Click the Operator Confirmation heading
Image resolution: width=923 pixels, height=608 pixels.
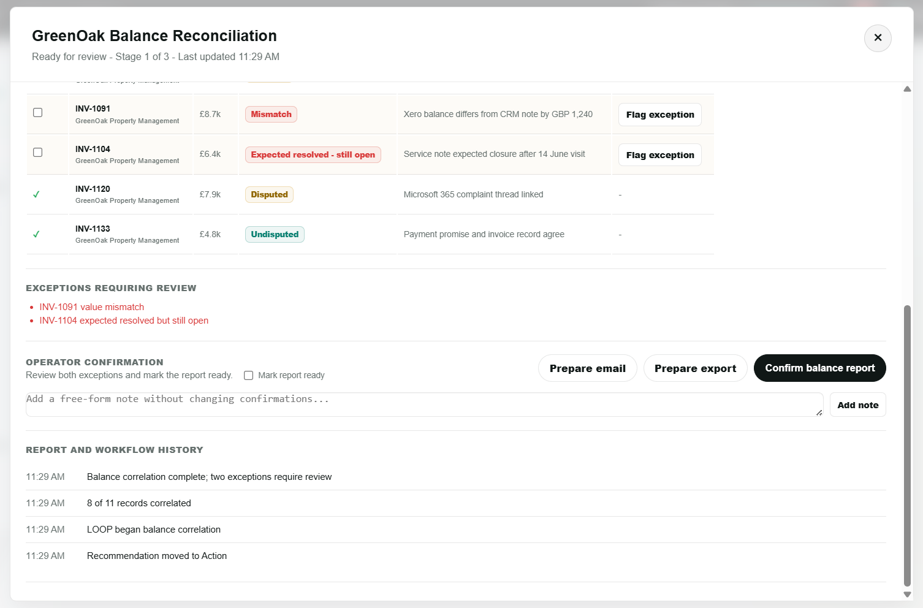(94, 362)
